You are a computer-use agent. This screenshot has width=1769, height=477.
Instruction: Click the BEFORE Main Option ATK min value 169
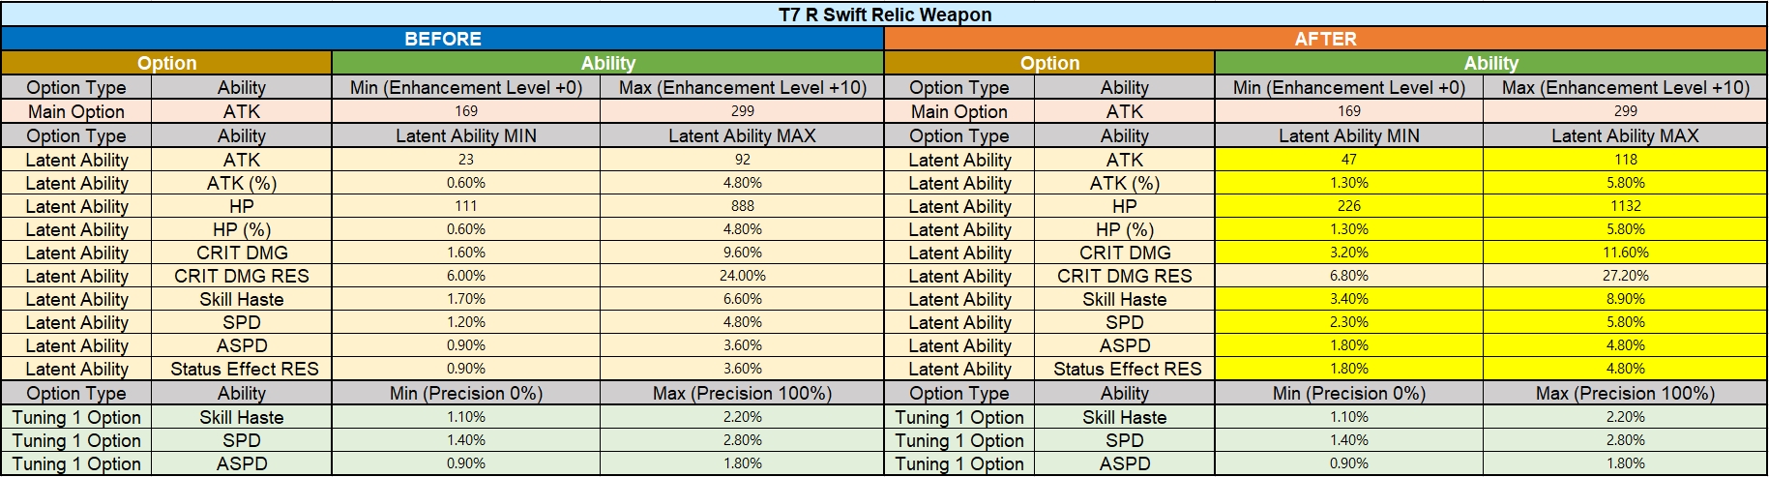(466, 111)
